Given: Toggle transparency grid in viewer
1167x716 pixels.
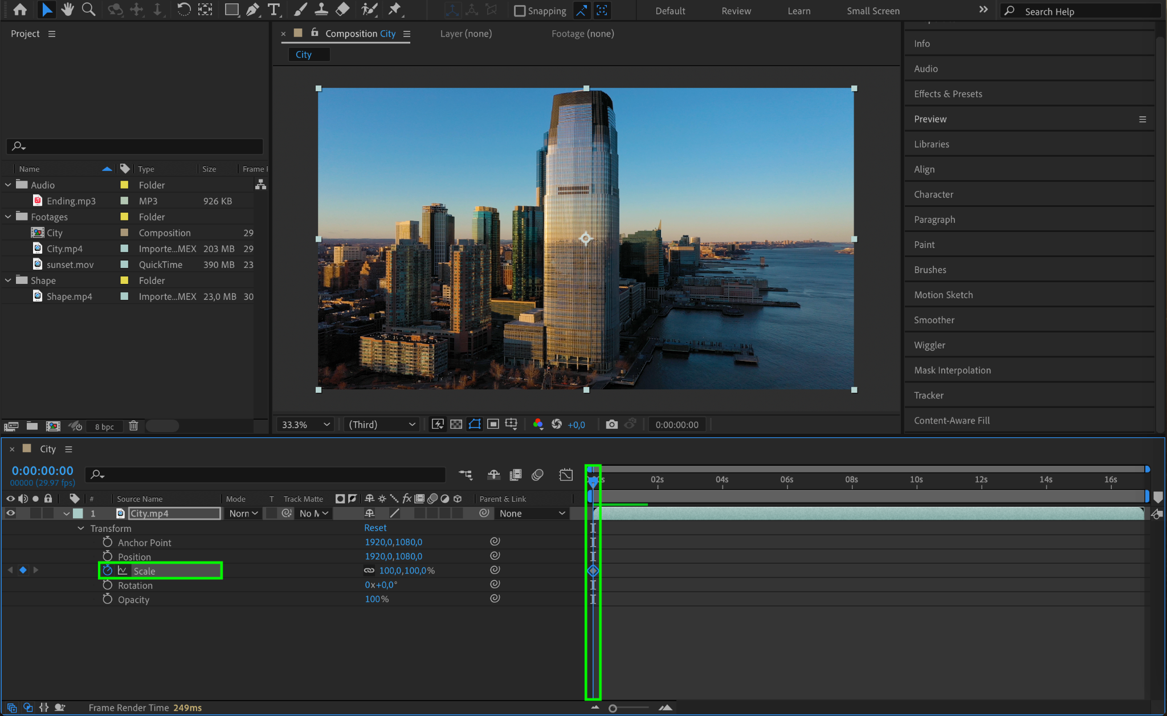Looking at the screenshot, I should click(x=456, y=424).
